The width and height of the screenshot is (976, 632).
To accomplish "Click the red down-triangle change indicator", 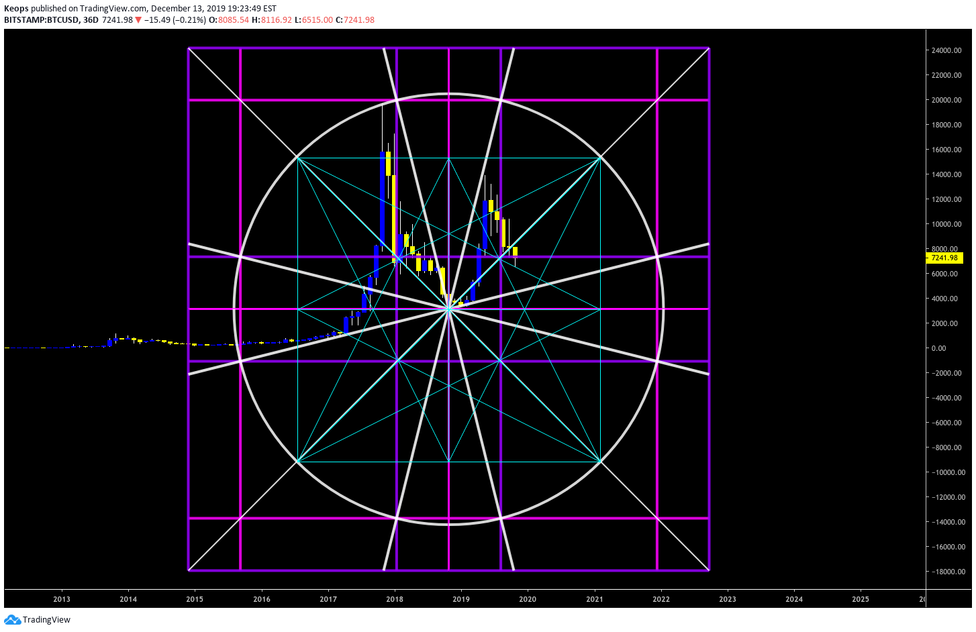I will tap(138, 20).
